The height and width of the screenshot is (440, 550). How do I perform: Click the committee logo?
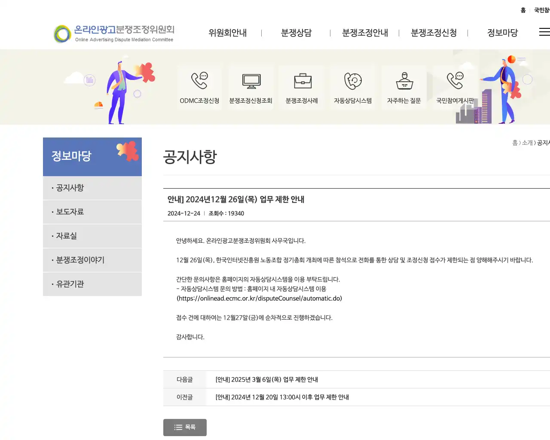click(113, 32)
